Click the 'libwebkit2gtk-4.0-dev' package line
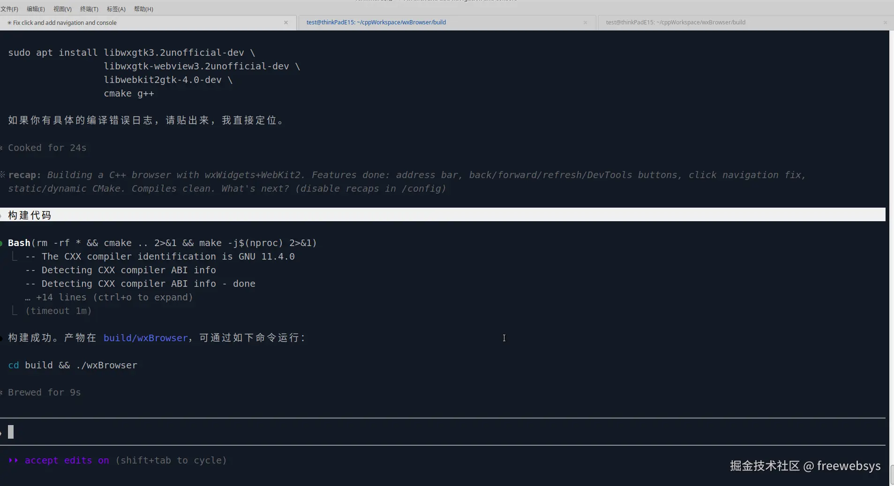Screen dimensions: 894x486 click(168, 80)
